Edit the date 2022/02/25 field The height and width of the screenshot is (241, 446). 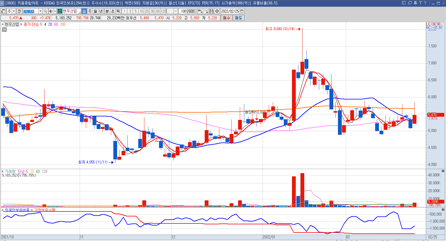230,11
